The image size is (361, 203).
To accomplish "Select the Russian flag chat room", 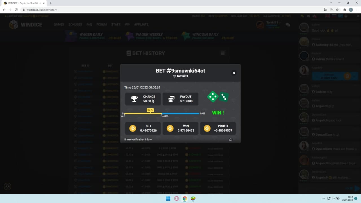I will click(x=334, y=16).
